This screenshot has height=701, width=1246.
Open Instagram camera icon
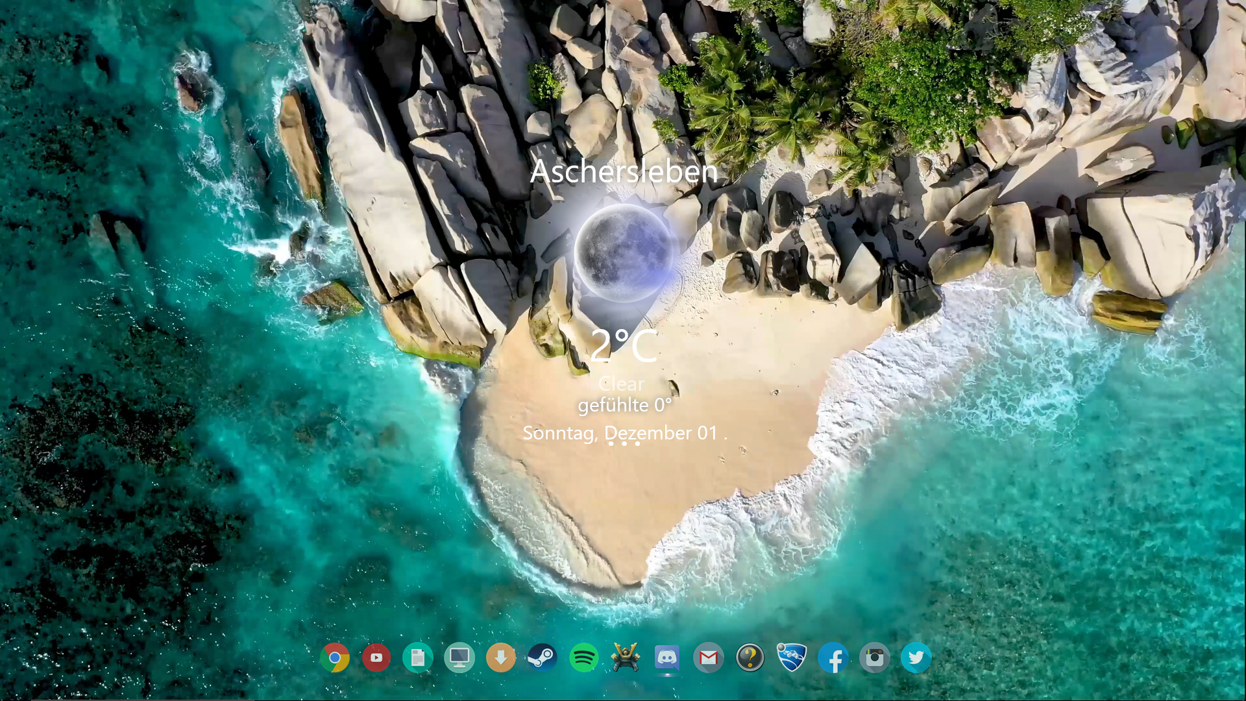875,658
